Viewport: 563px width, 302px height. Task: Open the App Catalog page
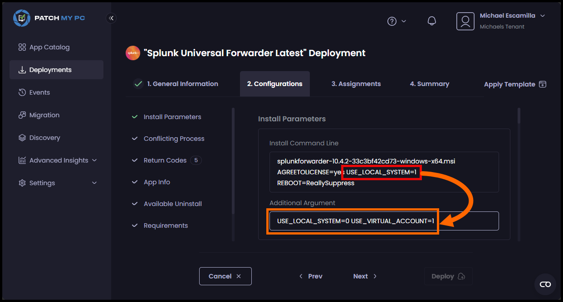pyautogui.click(x=49, y=47)
